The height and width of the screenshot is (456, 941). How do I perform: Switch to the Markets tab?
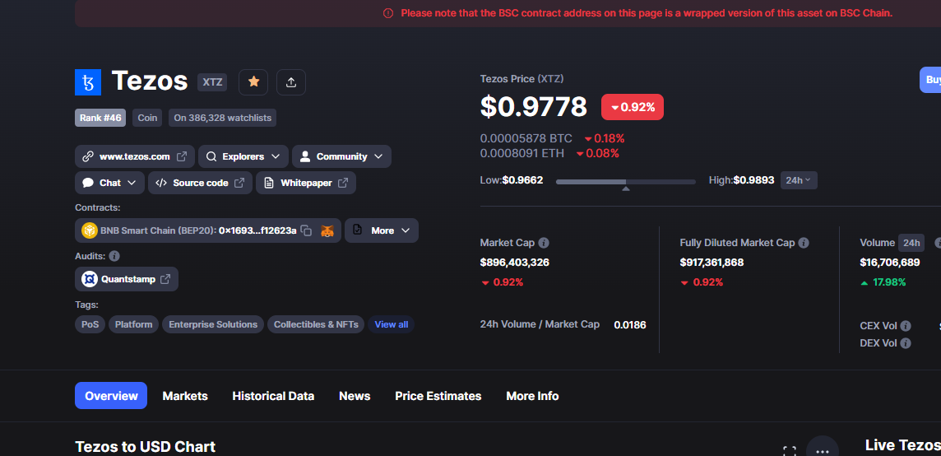[x=185, y=396]
